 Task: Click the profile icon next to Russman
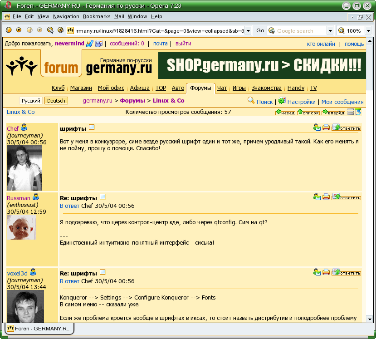pos(36,197)
